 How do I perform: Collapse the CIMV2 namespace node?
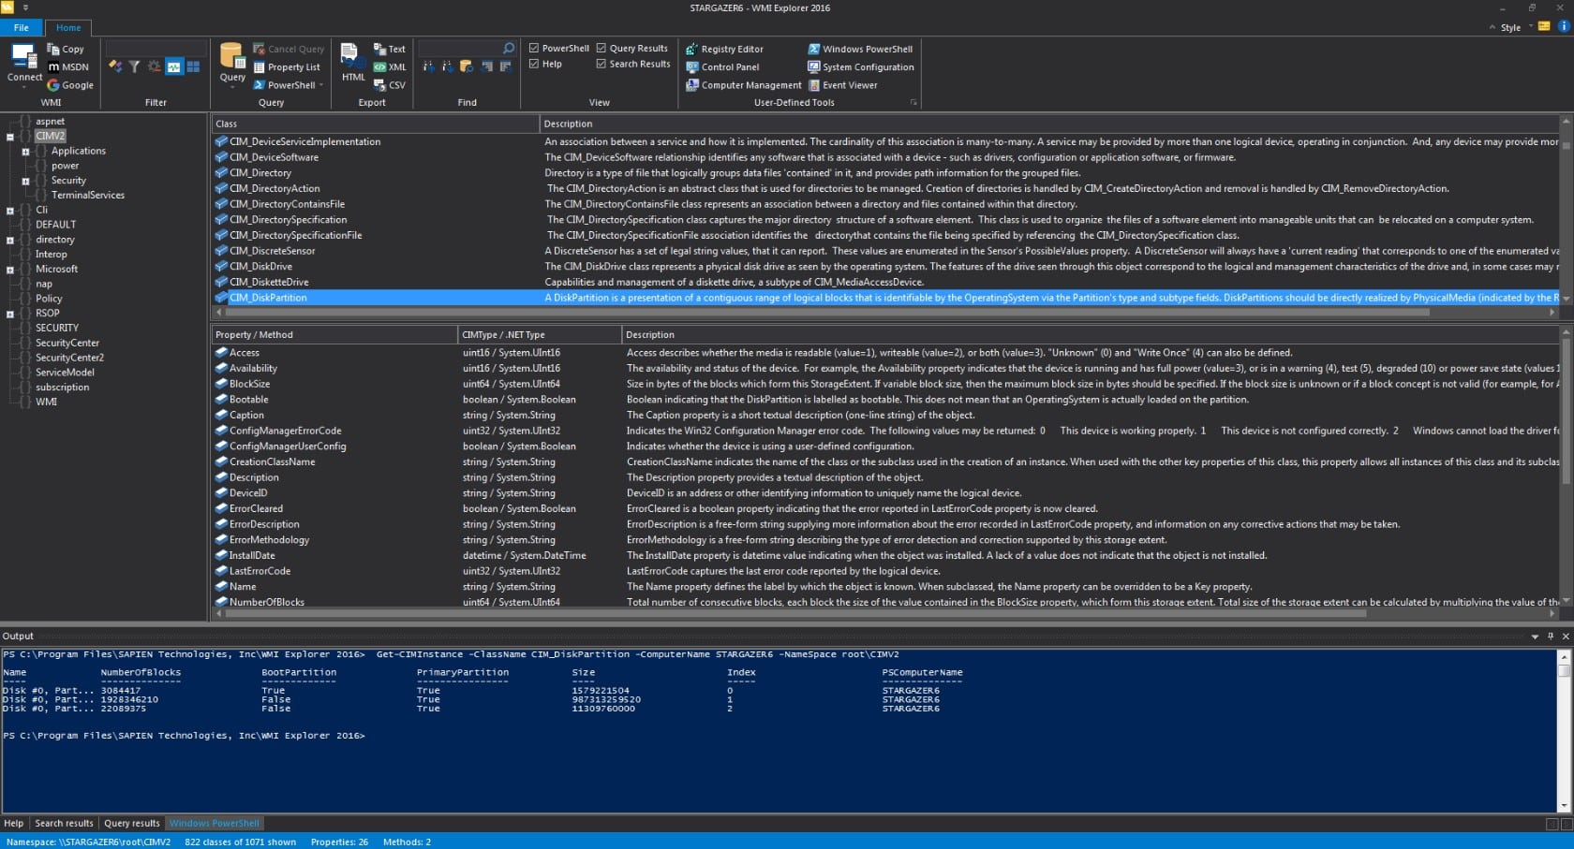click(10, 137)
